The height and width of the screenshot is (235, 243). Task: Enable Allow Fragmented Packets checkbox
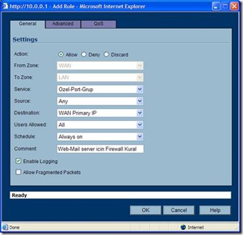click(x=19, y=172)
